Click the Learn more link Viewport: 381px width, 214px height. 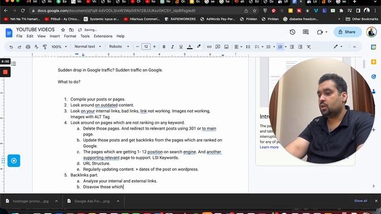(x=269, y=147)
